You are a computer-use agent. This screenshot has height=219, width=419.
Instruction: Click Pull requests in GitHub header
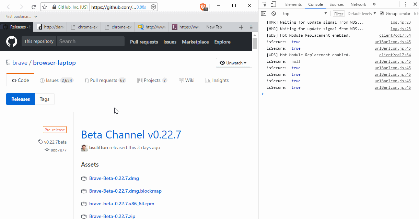144,42
